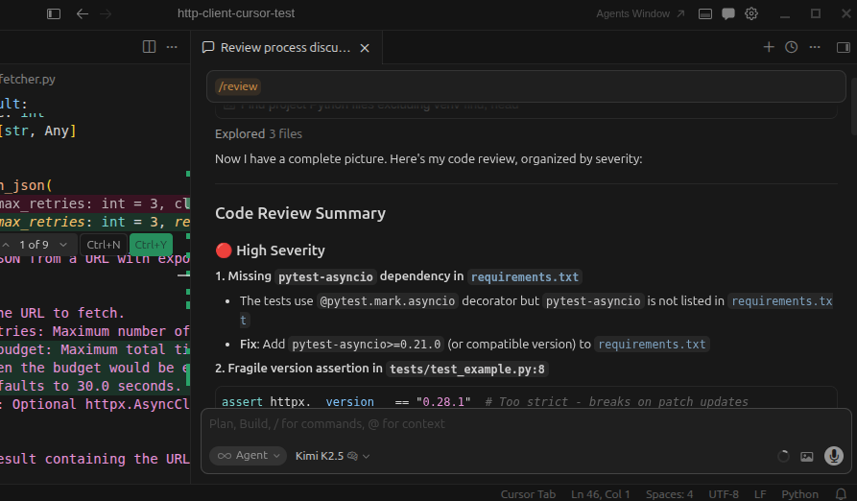
Task: Click the pytest-asyncio>=0.21.0 code snippet
Action: tap(367, 345)
